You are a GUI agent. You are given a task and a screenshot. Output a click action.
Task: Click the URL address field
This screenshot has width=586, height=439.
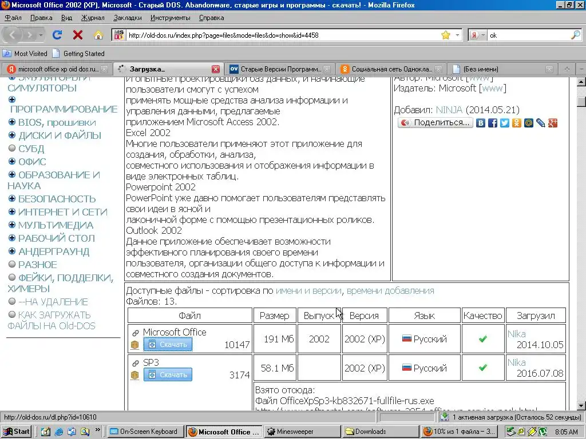click(x=282, y=35)
